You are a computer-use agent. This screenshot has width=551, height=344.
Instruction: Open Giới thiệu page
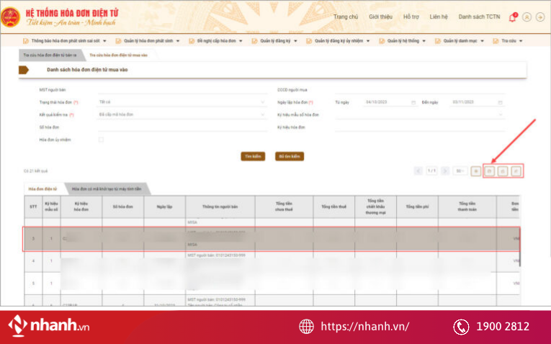[380, 17]
